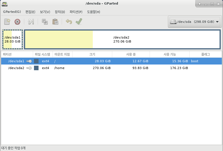This screenshot has width=223, height=151.
Task: Click the 파티션 column header
Action: pyautogui.click(x=17, y=54)
